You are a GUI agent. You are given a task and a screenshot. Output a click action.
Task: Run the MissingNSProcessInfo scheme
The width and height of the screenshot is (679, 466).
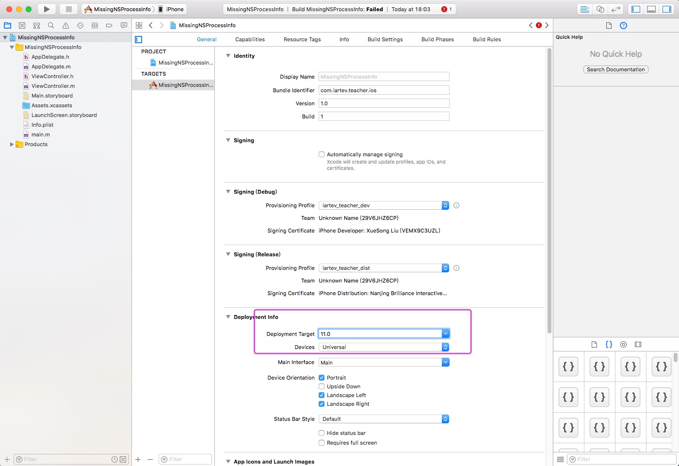tap(46, 9)
